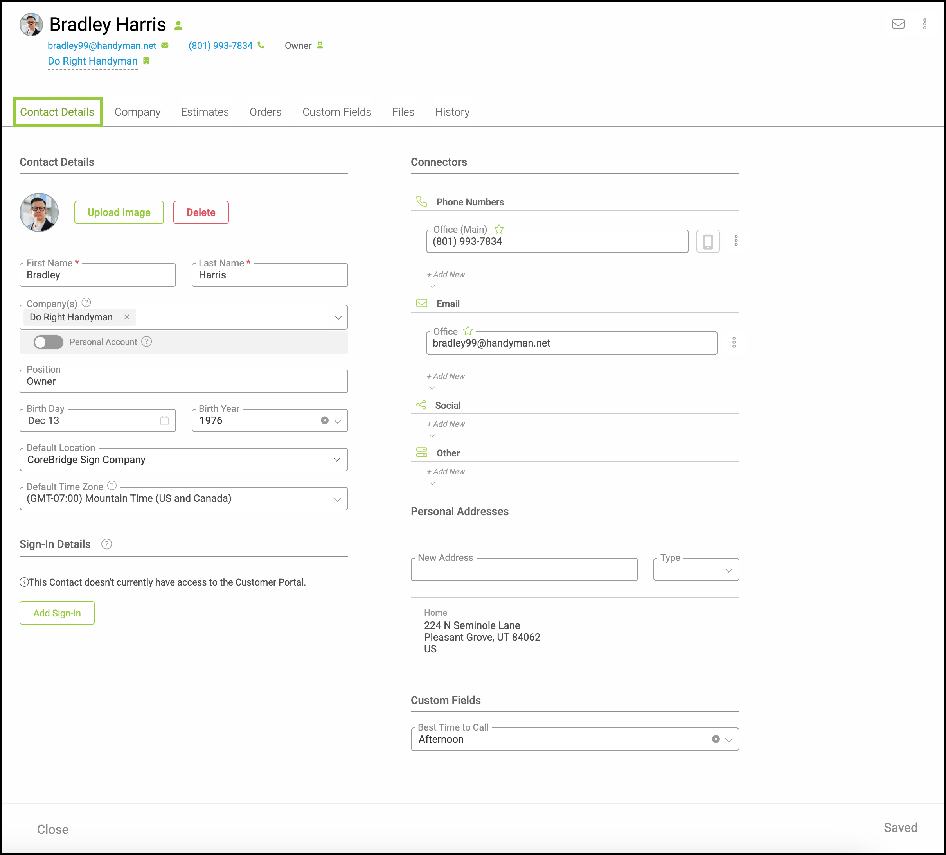This screenshot has height=855, width=946.
Task: Click the Sign-In Details help icon
Action: coord(106,544)
